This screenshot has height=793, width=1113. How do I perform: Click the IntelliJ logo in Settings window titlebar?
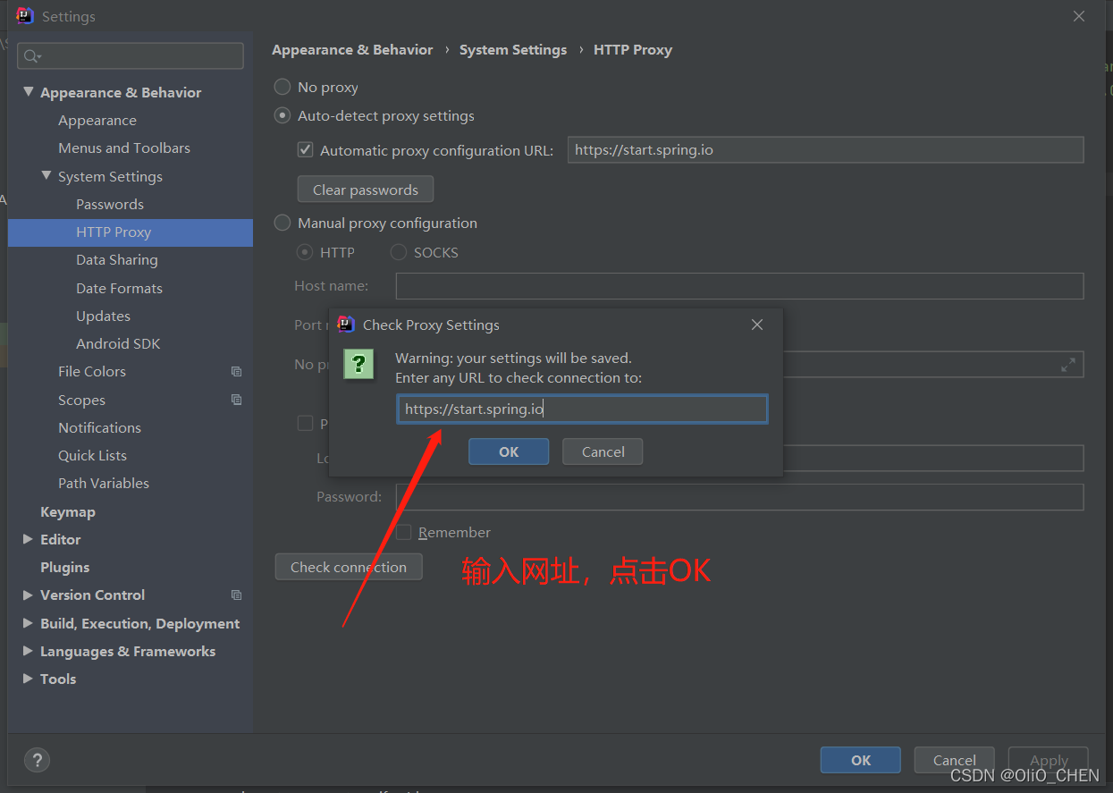(x=24, y=15)
